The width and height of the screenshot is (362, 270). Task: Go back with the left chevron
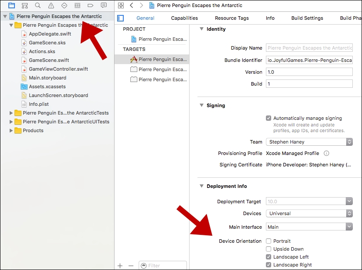tap(132, 5)
